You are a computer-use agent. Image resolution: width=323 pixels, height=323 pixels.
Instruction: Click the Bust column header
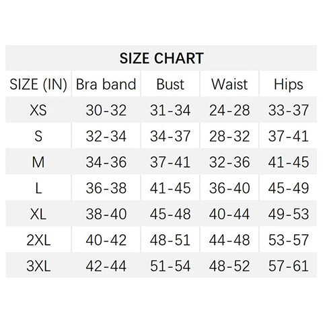tap(170, 84)
